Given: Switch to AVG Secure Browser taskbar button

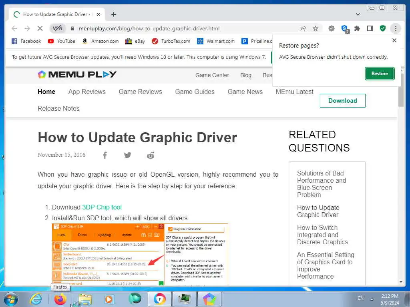Looking at the screenshot, I should (160, 299).
